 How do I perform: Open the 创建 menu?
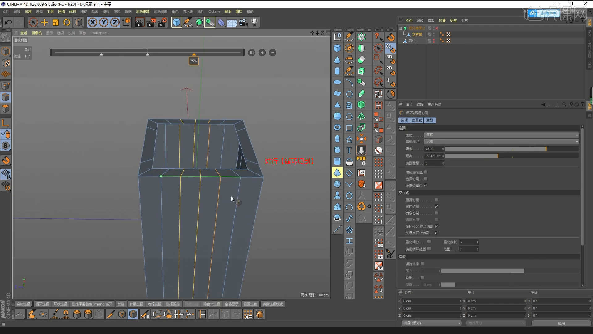coord(28,11)
